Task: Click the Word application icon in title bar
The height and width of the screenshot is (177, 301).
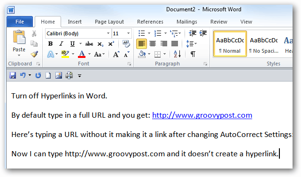Action: point(11,10)
